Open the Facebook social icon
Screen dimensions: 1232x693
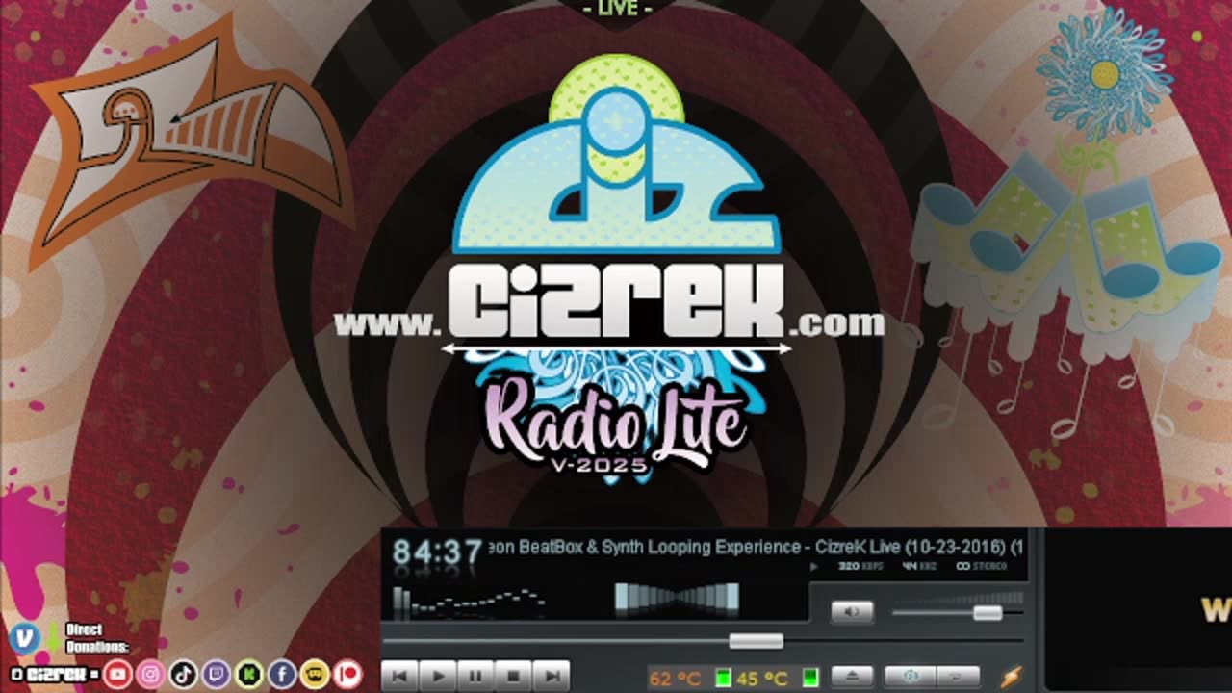(282, 674)
